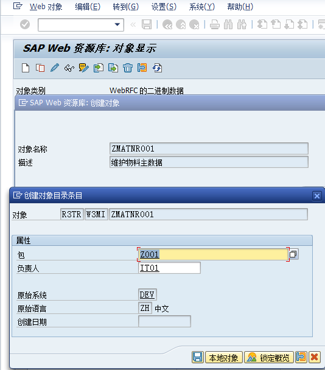
Task: Click the 锁定概览 button
Action: click(x=268, y=357)
